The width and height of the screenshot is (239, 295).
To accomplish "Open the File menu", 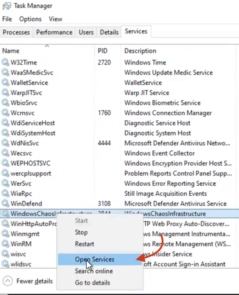I will click(x=7, y=19).
